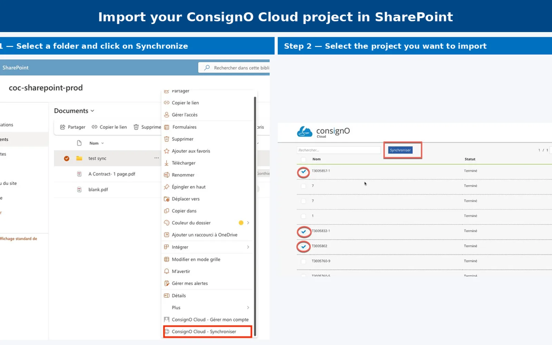Click the OneDrive shortcut icon in the menu

click(x=167, y=235)
